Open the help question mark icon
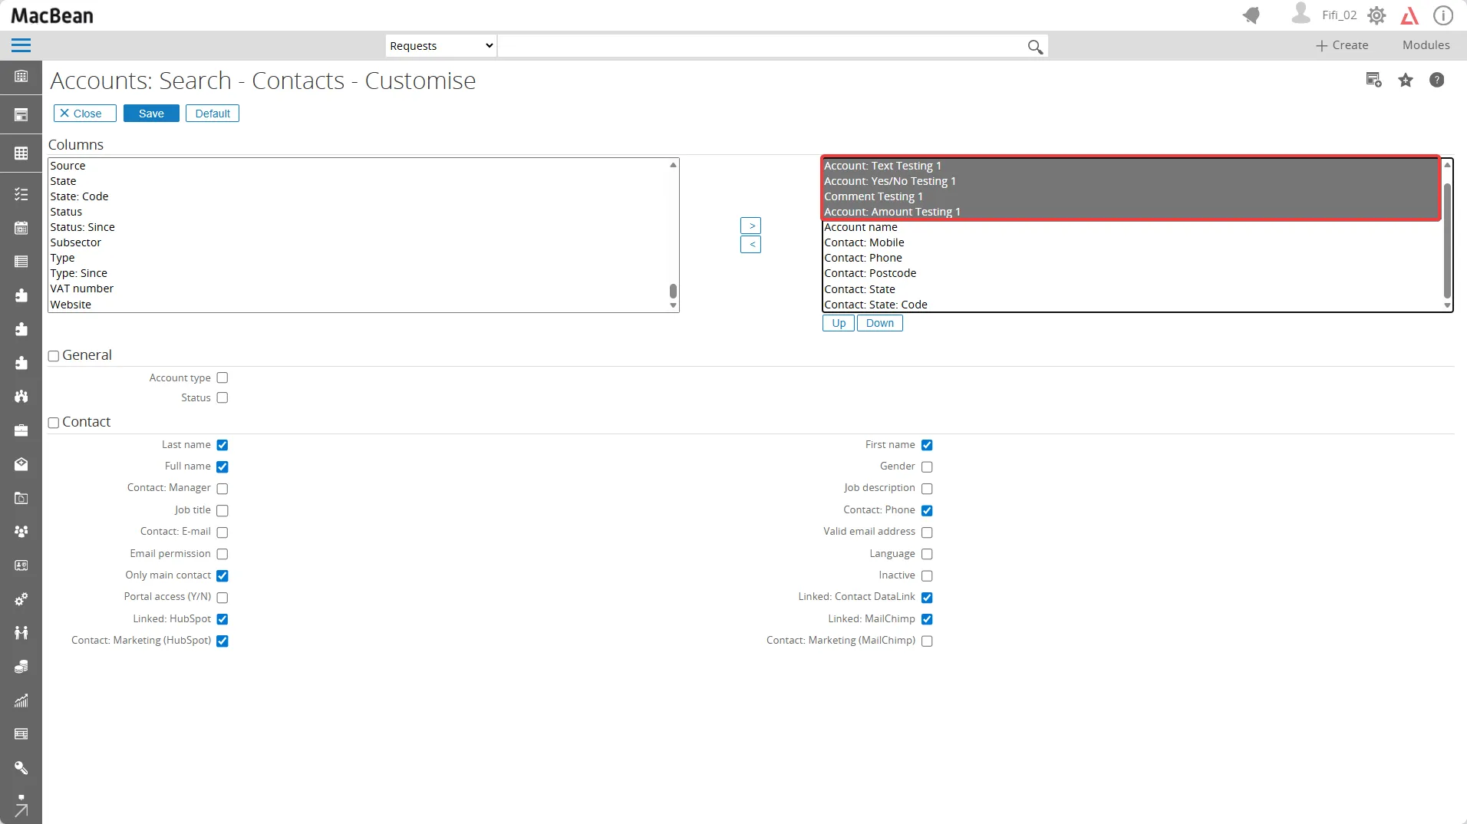1467x824 pixels. (x=1436, y=81)
